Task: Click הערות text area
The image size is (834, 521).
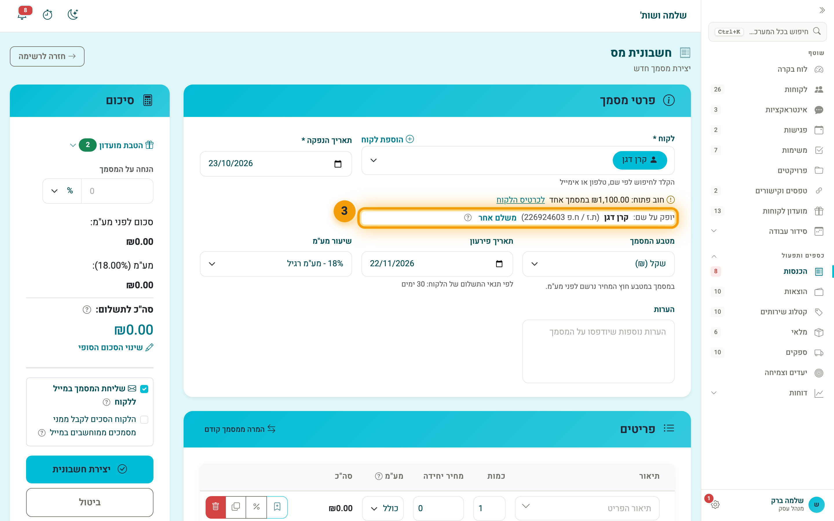Action: click(x=598, y=351)
